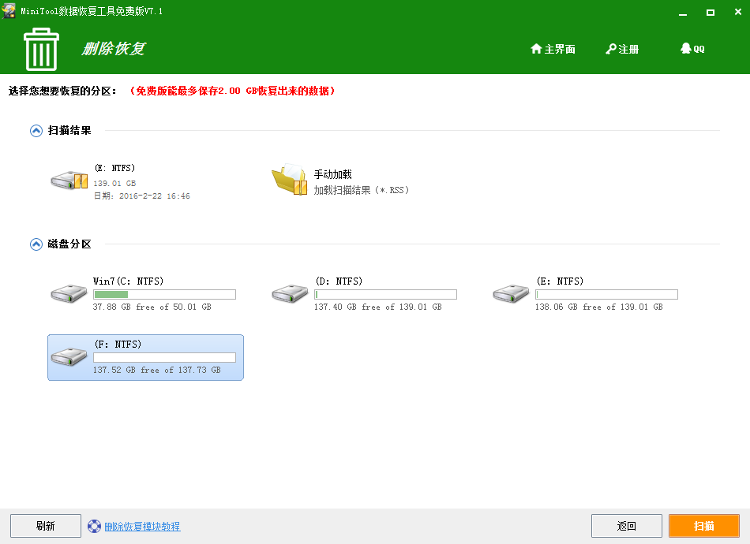Click the 手动加载 folder icon
Viewport: 750px width, 544px height.
290,180
